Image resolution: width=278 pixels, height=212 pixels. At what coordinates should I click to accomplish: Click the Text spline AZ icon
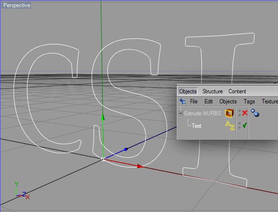tap(230, 125)
